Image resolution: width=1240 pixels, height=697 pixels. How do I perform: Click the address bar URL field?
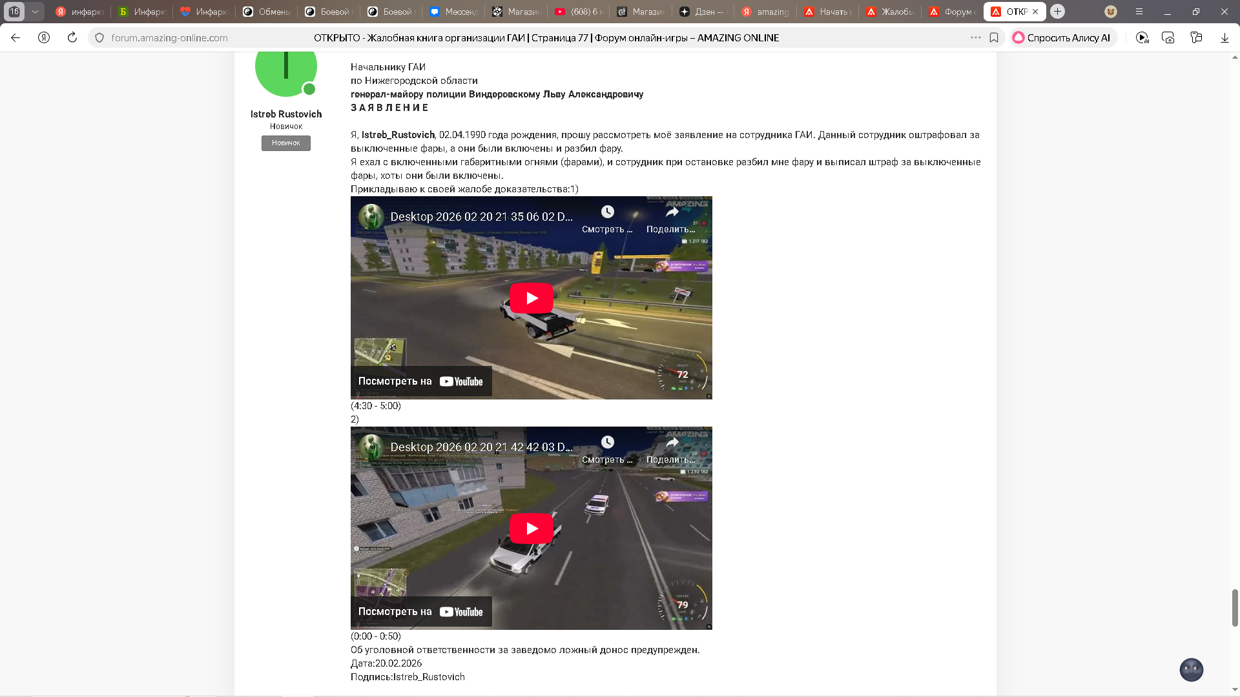coord(169,37)
